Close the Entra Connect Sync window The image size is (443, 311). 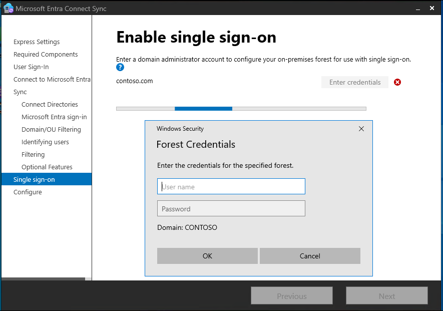(432, 8)
